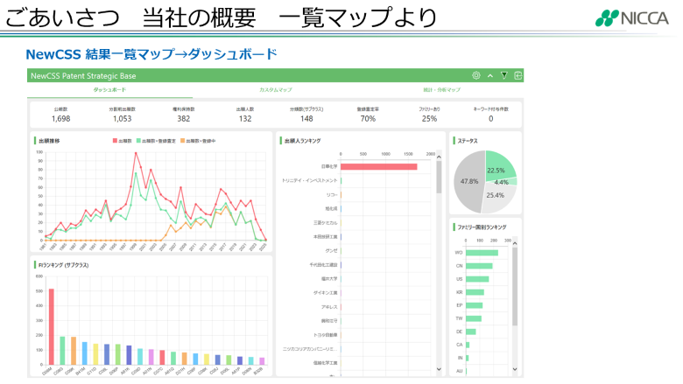Image resolution: width=683 pixels, height=384 pixels.
Task: Click the 権利保持数 value 382
Action: point(183,119)
